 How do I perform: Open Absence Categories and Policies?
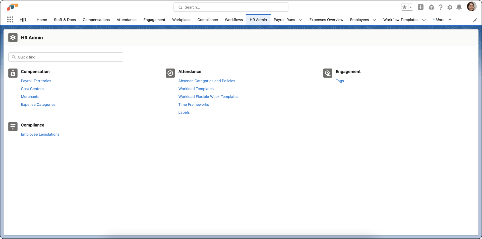[x=207, y=81]
